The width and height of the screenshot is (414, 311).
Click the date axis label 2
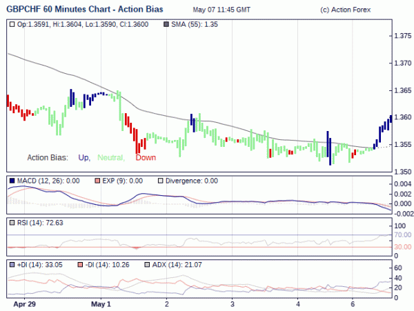click(166, 304)
